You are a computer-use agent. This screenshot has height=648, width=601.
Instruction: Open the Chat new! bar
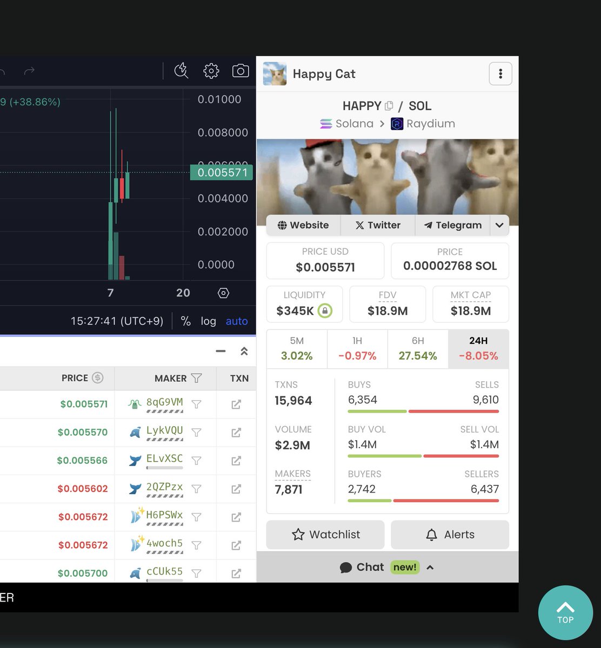[x=388, y=567]
